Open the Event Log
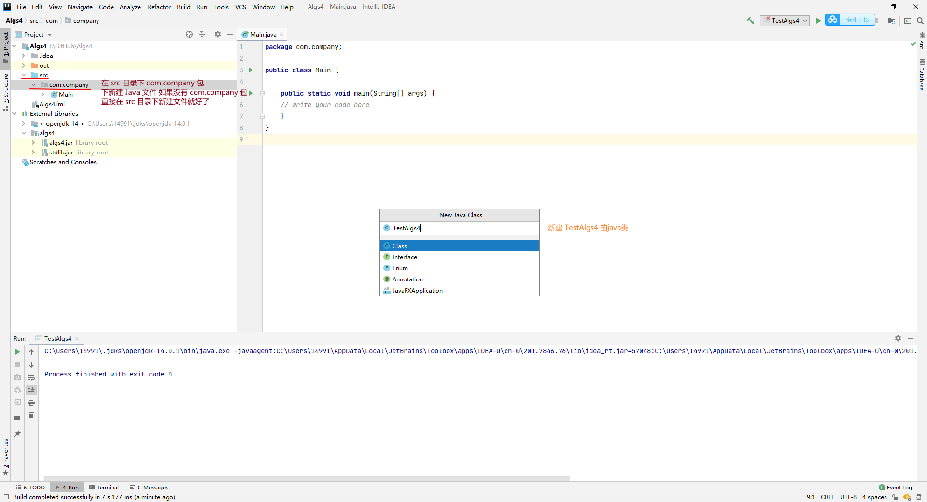 (895, 488)
